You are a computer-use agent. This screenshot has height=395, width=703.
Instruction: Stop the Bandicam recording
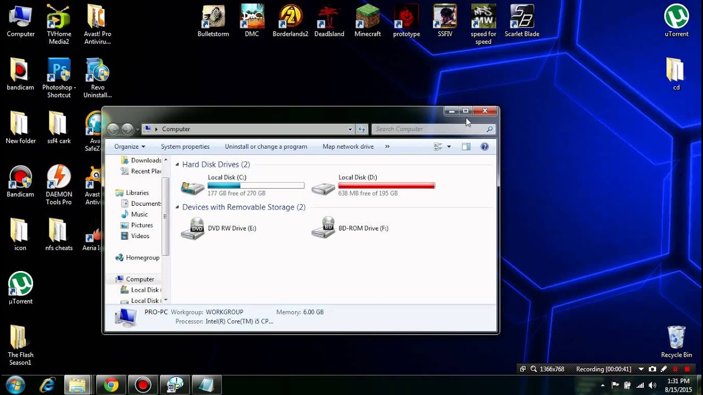pyautogui.click(x=687, y=369)
